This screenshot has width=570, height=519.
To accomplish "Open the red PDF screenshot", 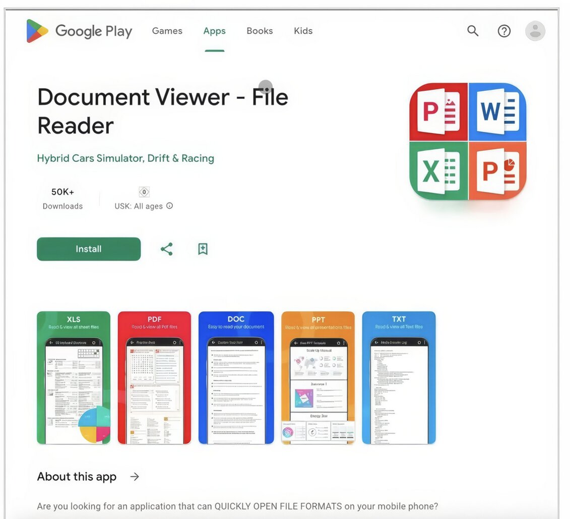I will click(x=154, y=378).
